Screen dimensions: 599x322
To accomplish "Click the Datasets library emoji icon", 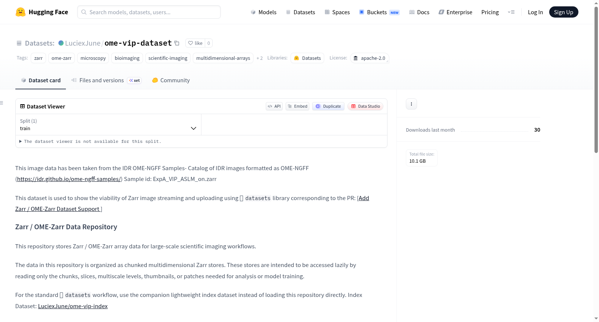I will (297, 58).
